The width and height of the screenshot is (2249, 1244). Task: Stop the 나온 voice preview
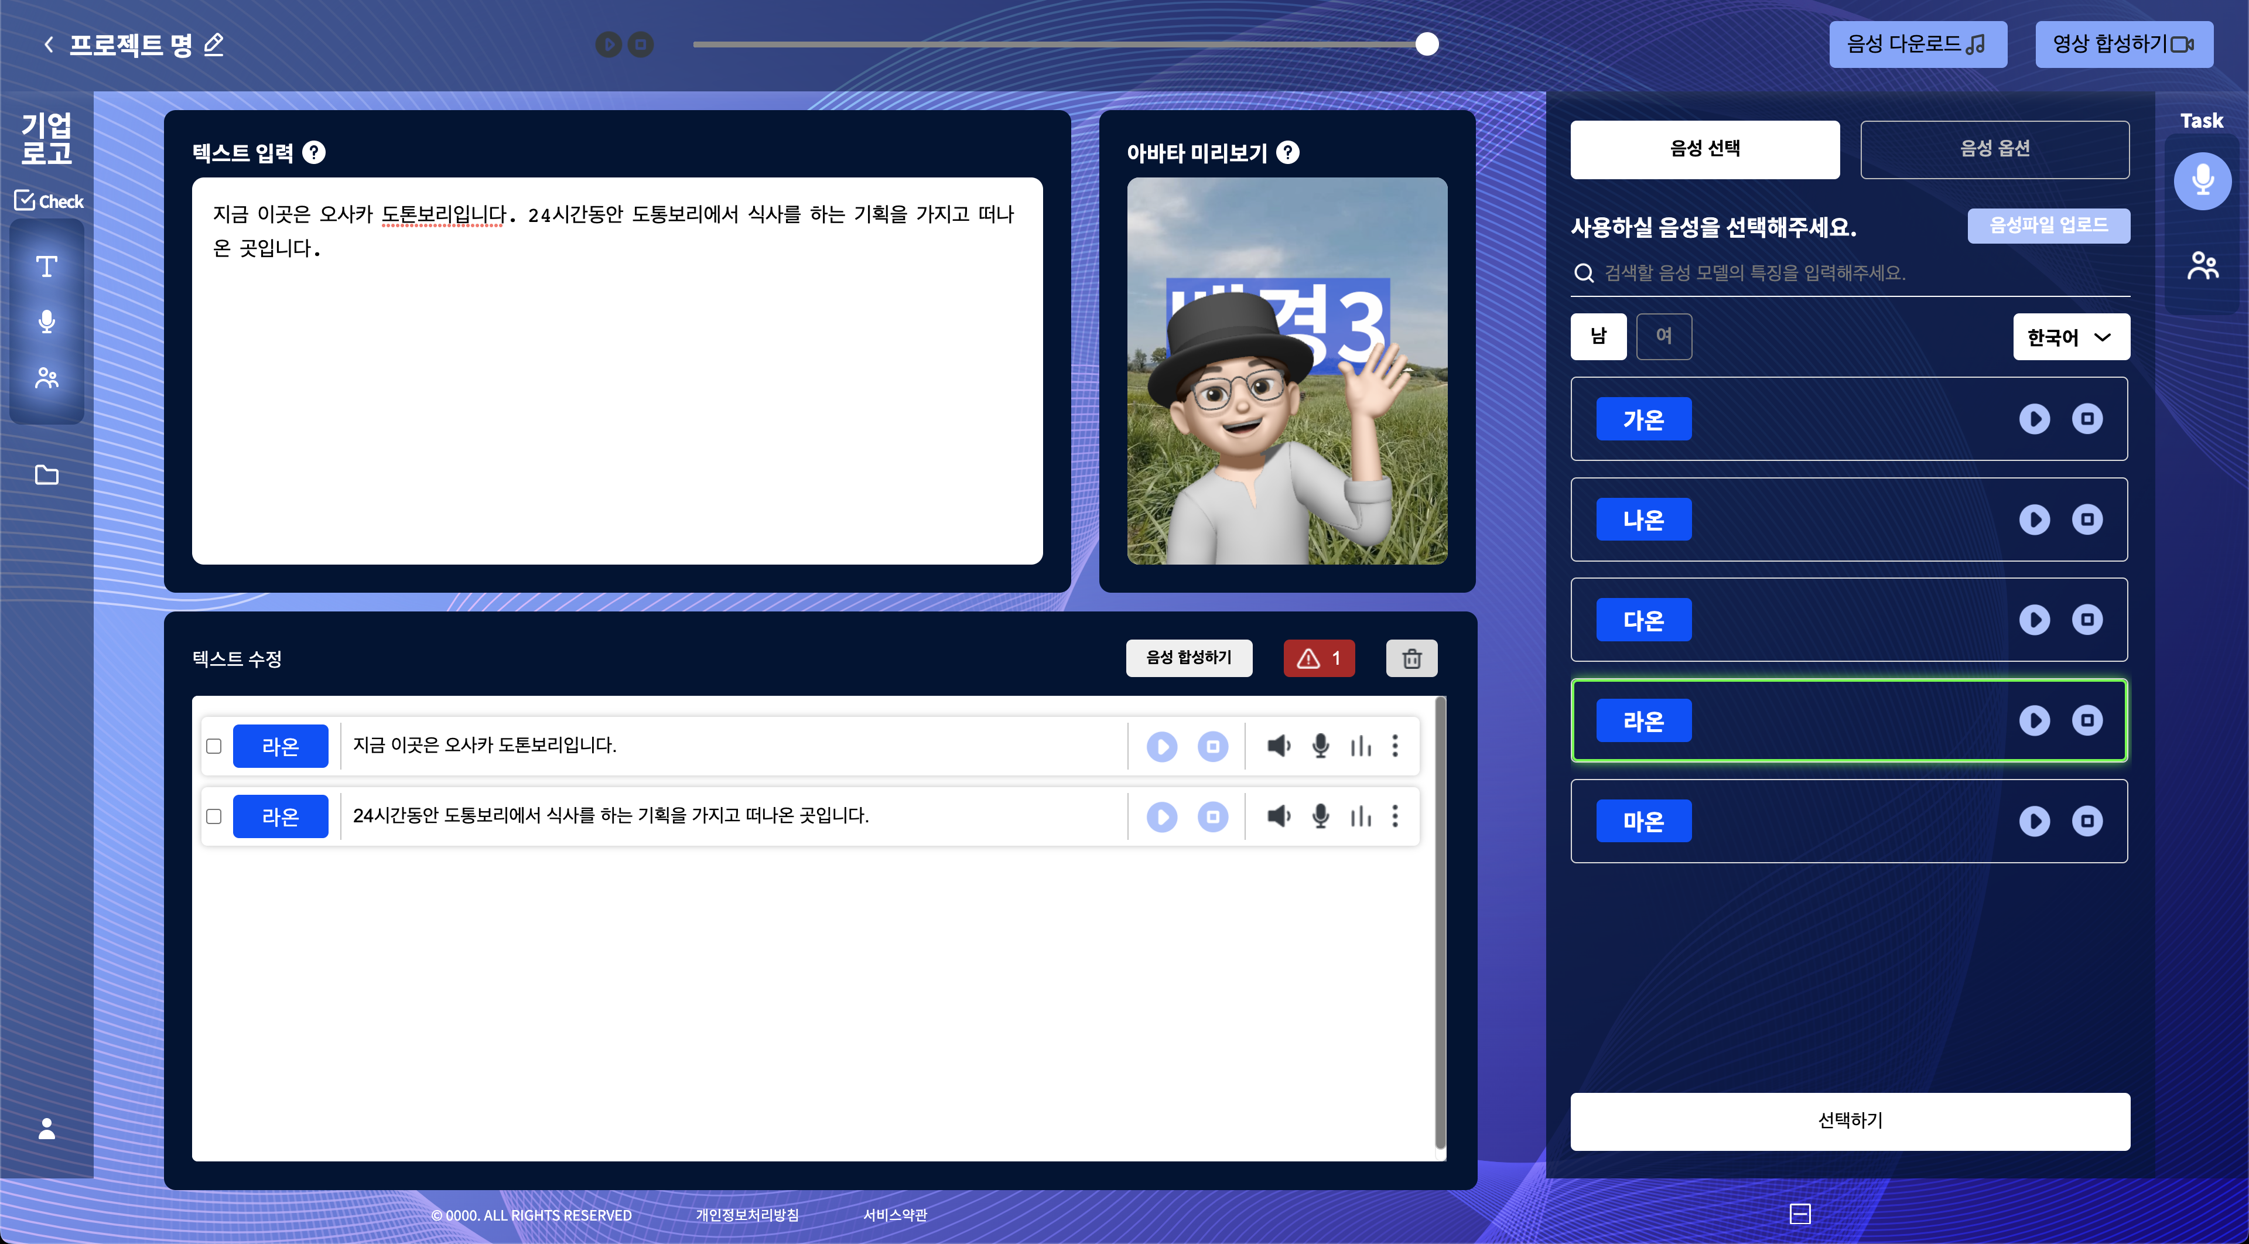(x=2087, y=520)
